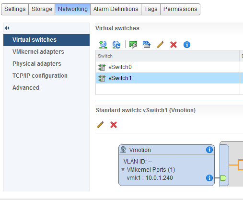
Task: Click the Refresh network globe icon
Action: click(116, 45)
